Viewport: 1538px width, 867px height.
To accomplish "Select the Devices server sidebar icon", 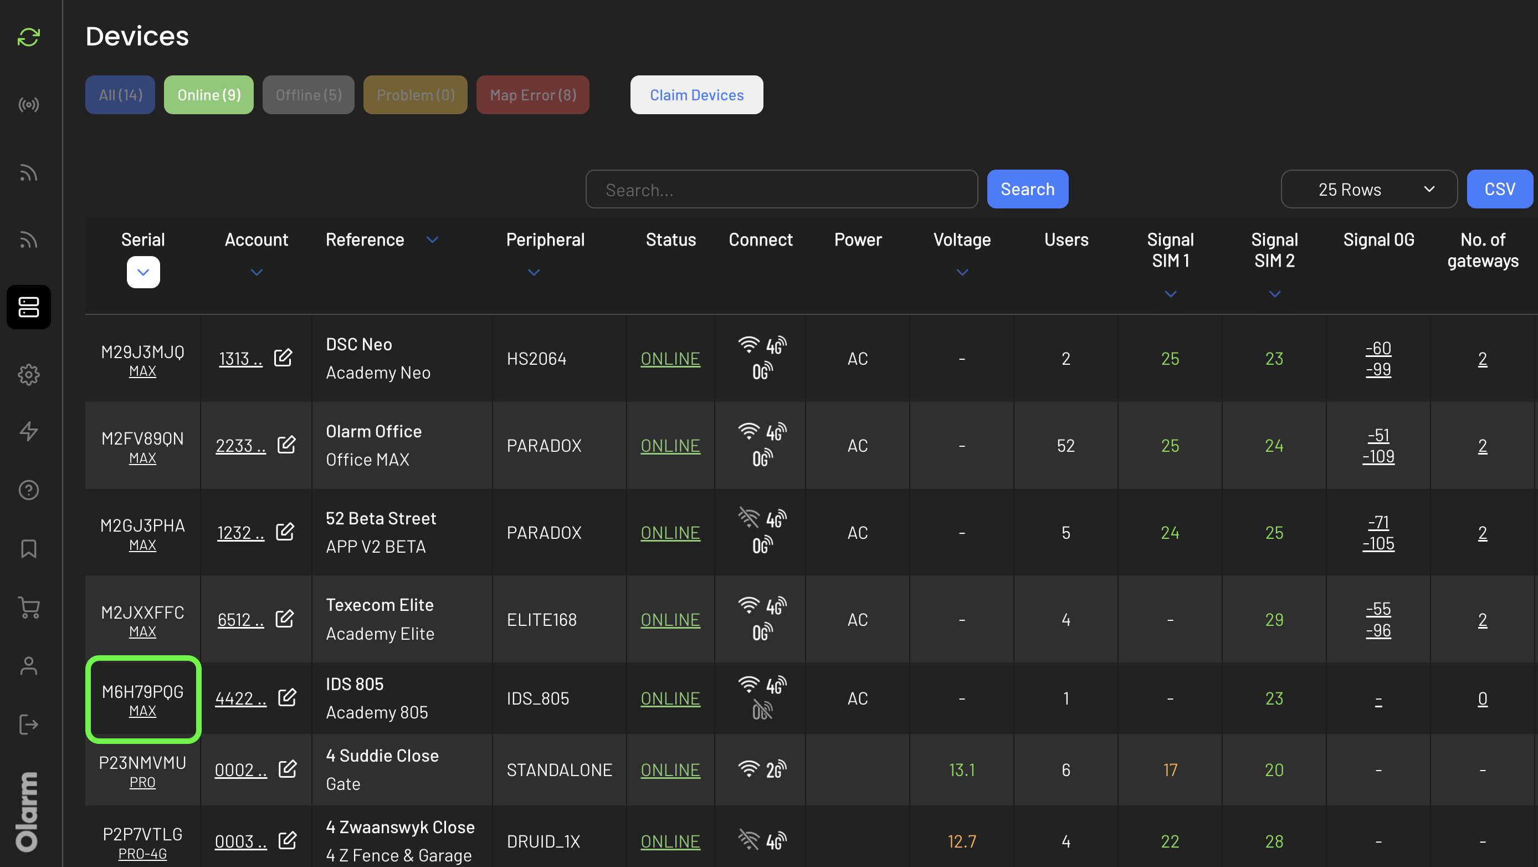I will [x=29, y=307].
